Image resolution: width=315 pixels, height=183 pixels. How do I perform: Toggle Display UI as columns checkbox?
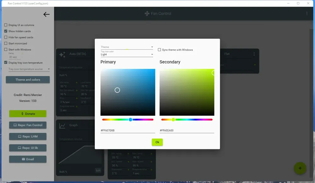click(x=6, y=25)
